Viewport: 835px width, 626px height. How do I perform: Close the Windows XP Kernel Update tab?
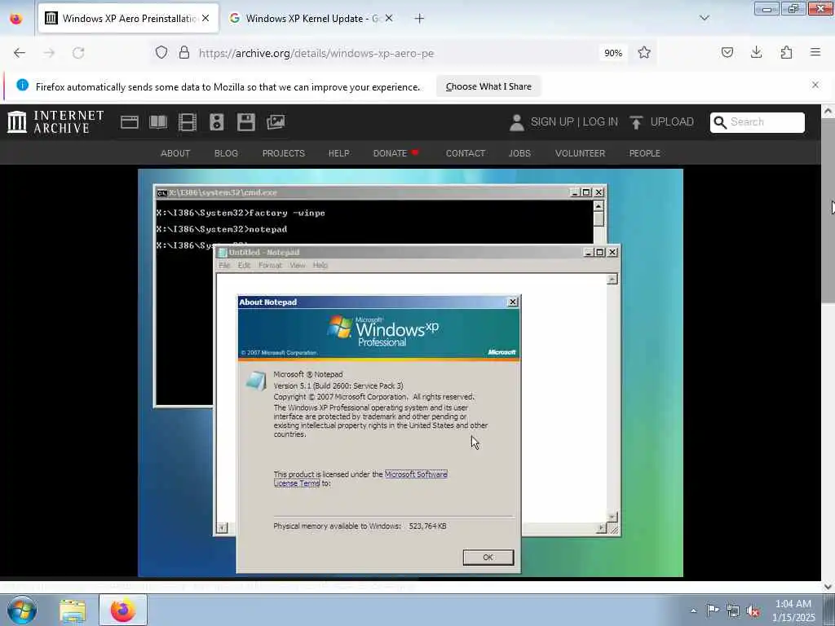pos(389,18)
